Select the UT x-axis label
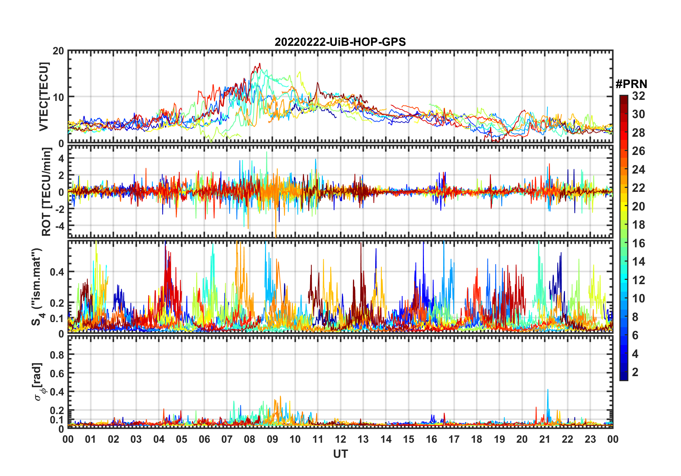Image resolution: width=681 pixels, height=476 pixels. [340, 454]
